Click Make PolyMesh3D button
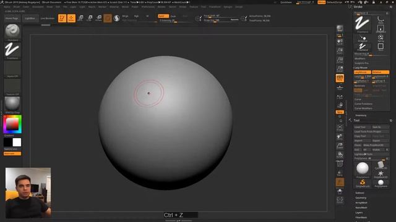The image size is (396, 222). [376, 146]
